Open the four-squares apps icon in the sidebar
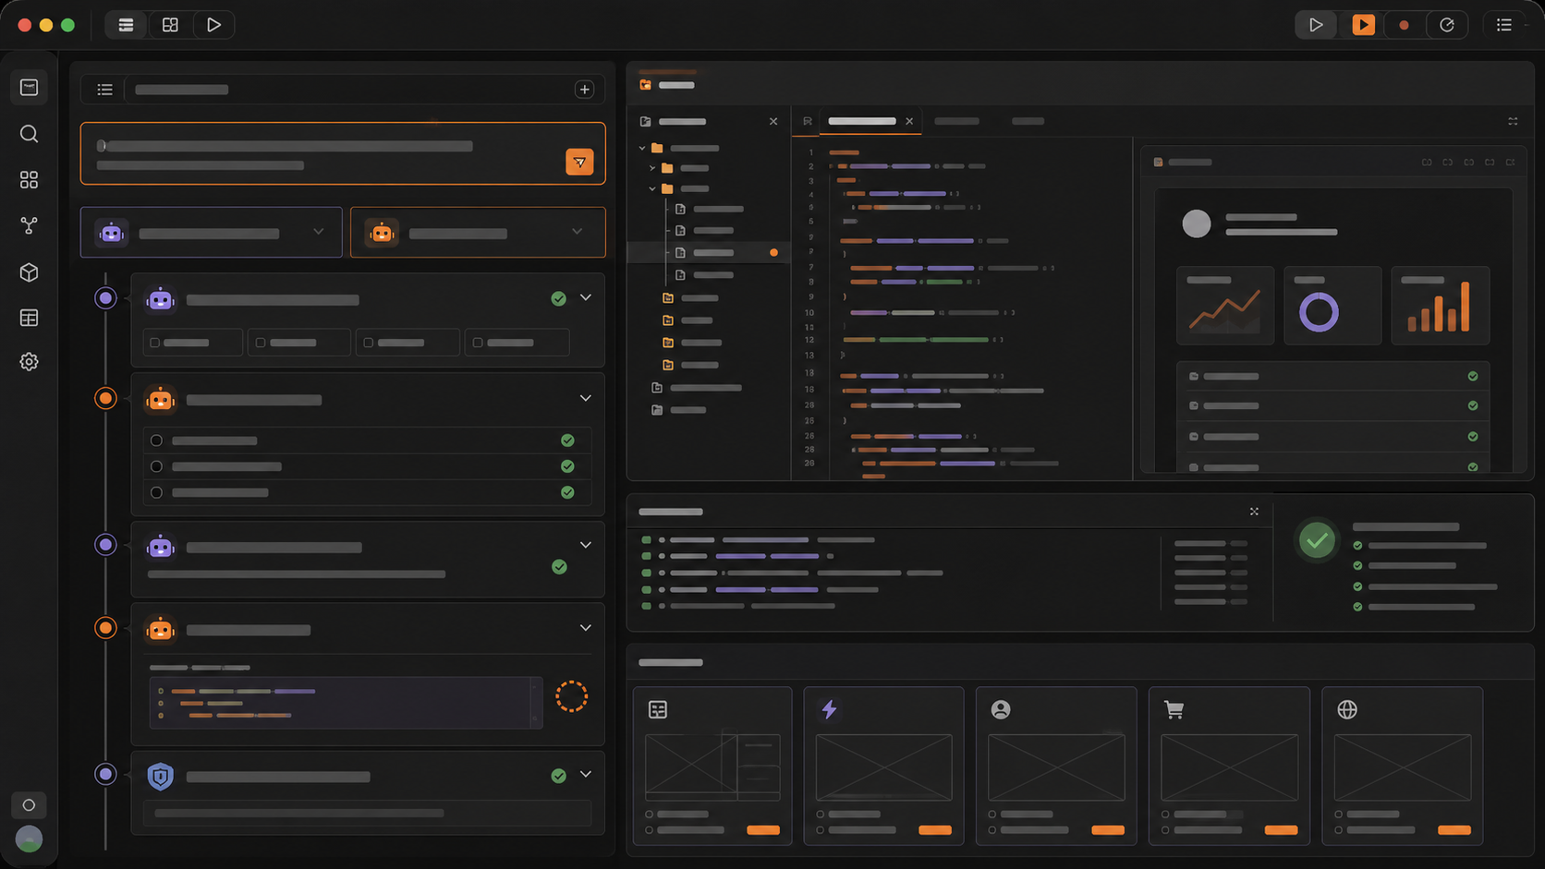The height and width of the screenshot is (869, 1545). (x=29, y=179)
